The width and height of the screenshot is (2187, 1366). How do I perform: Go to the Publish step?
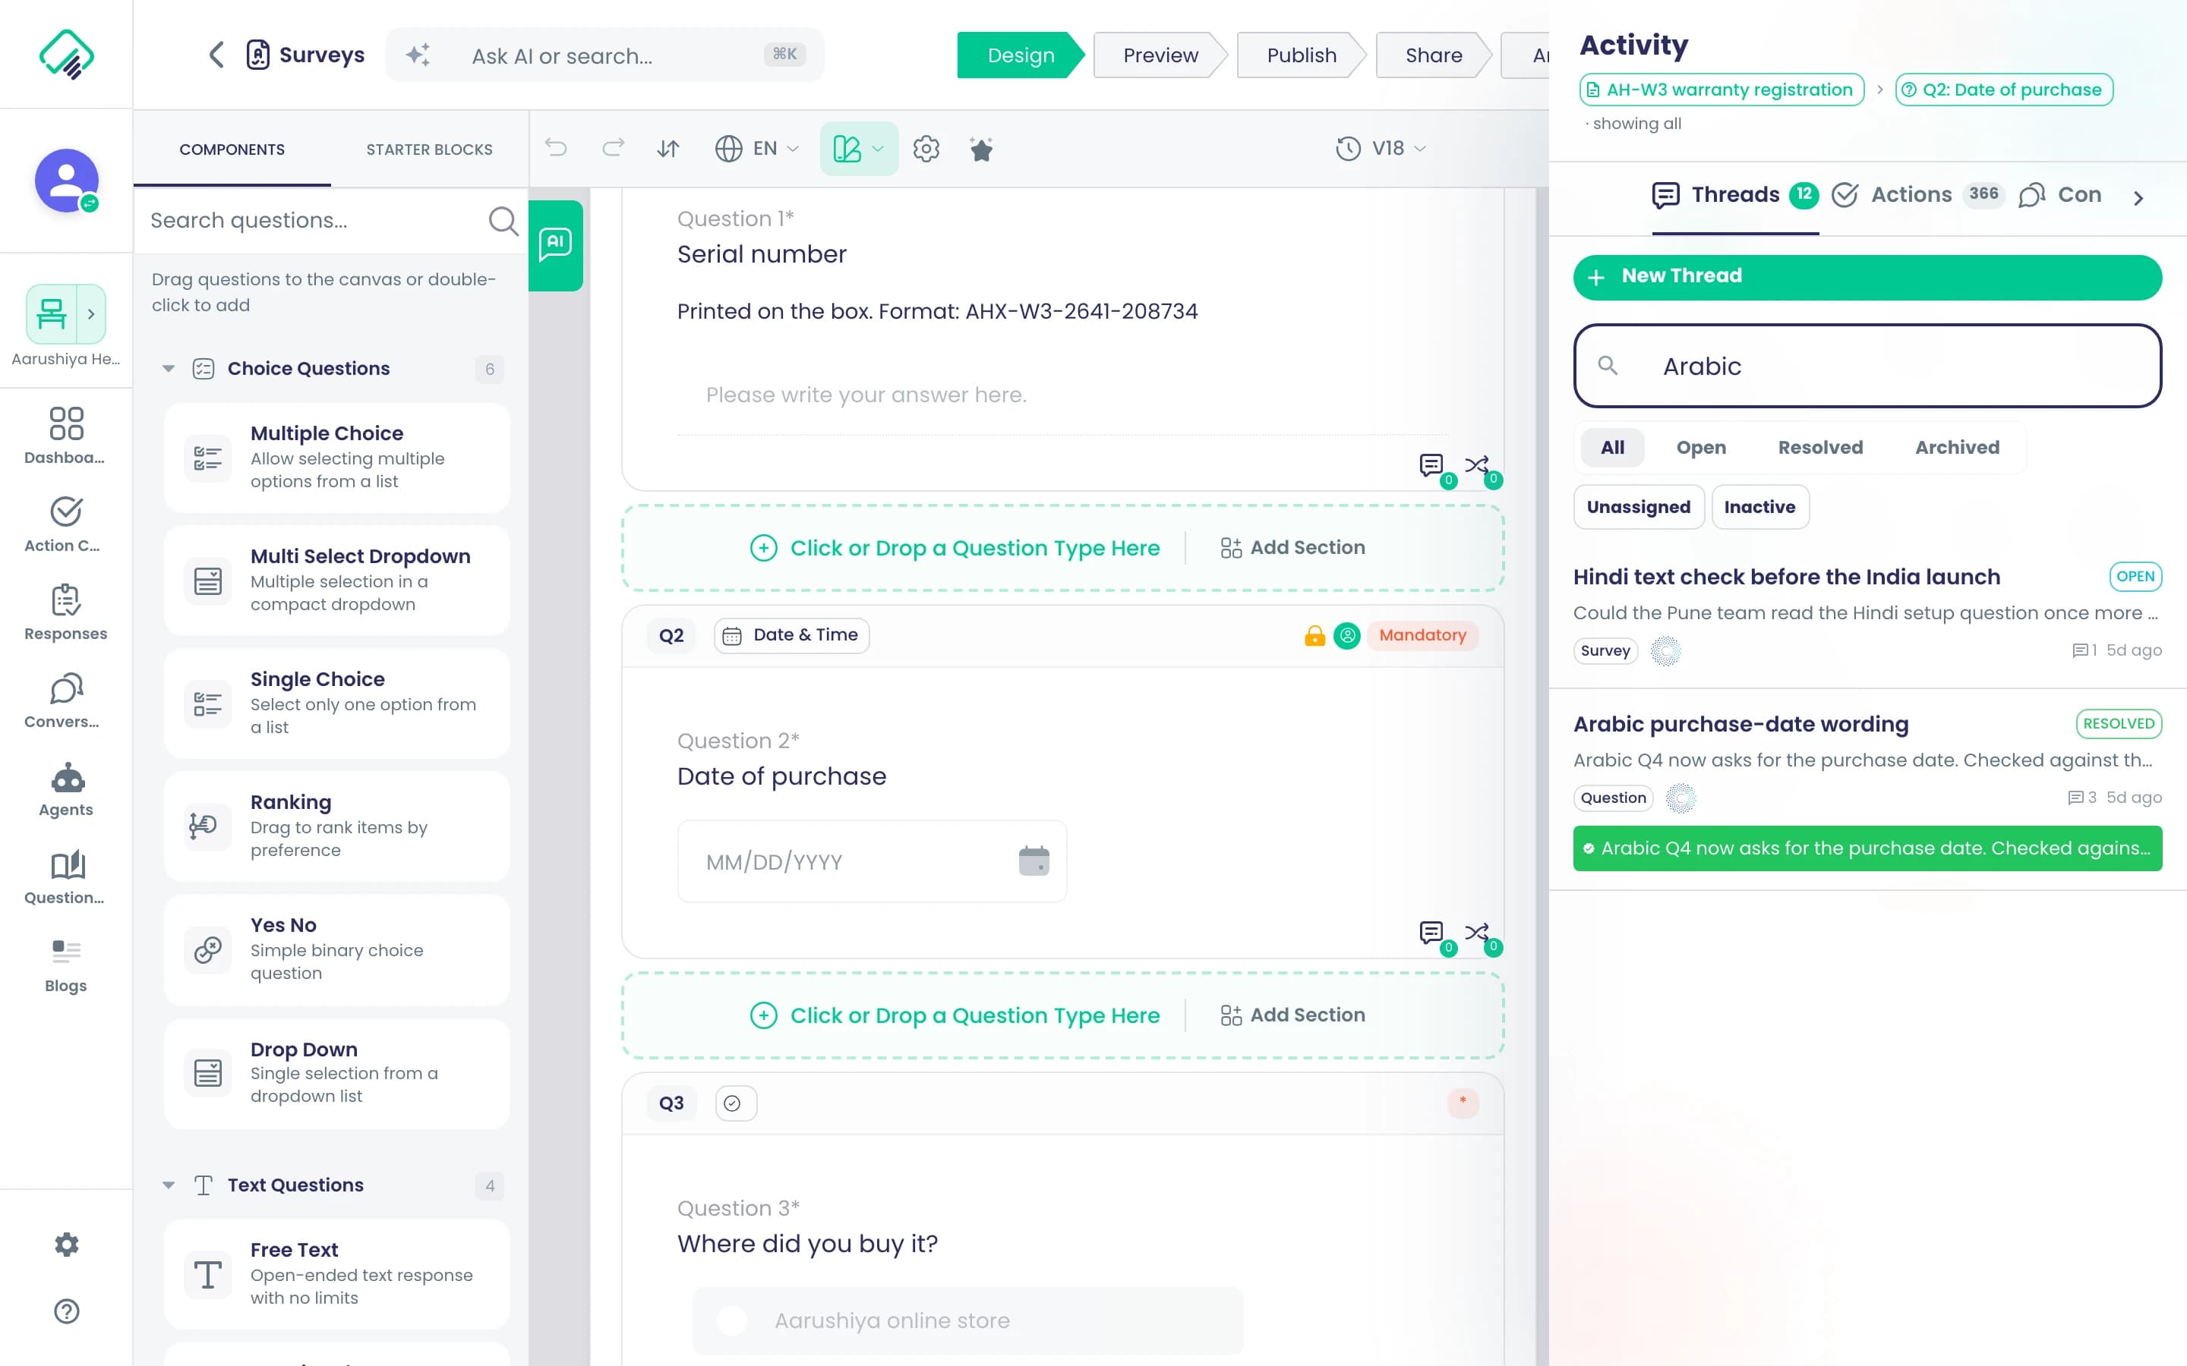1302,55
